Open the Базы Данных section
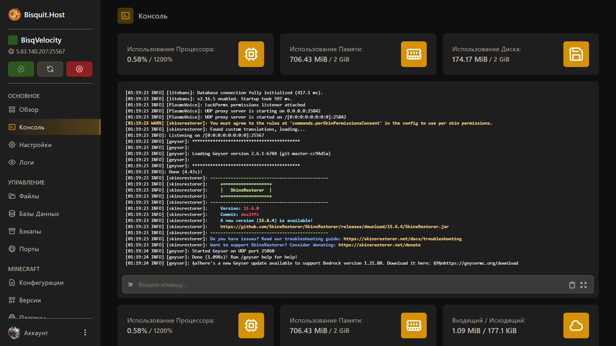This screenshot has height=346, width=616. [39, 214]
